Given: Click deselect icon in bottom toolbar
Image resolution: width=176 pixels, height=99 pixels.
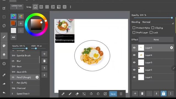Looking at the screenshot, I should click(x=84, y=94).
